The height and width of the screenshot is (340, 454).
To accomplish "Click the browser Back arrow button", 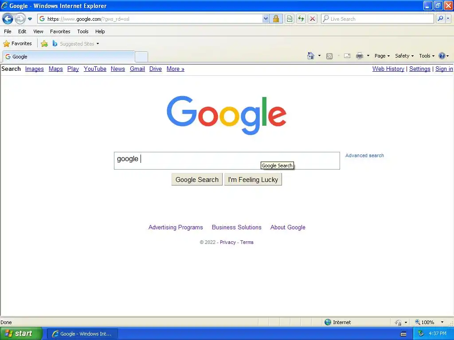I will tap(8, 19).
